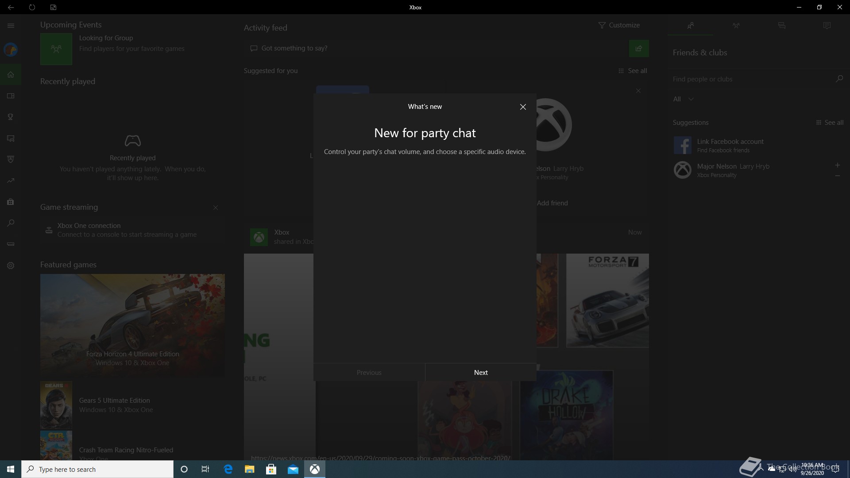Open Settings gear in sidebar
The width and height of the screenshot is (850, 478).
click(11, 266)
